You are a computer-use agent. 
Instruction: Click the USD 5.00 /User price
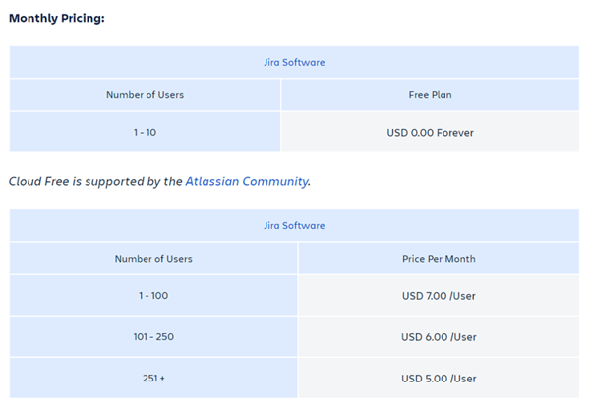(x=439, y=379)
